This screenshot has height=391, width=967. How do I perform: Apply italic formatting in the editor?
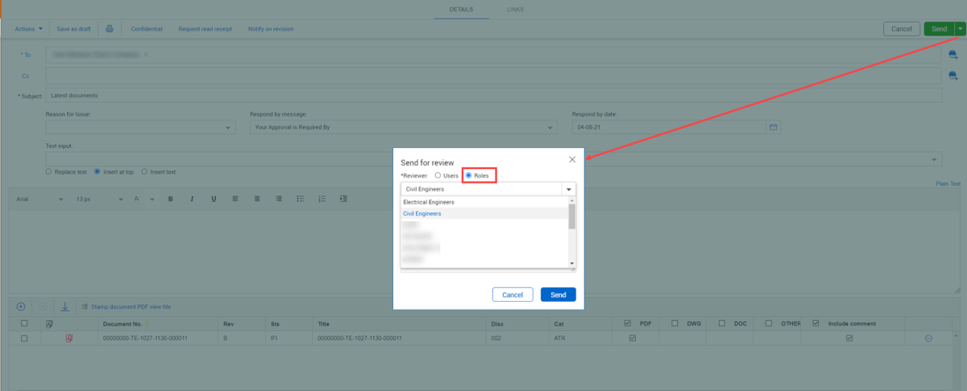click(192, 199)
